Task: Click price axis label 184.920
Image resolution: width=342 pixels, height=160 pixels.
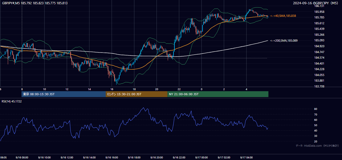Action: point(319,46)
